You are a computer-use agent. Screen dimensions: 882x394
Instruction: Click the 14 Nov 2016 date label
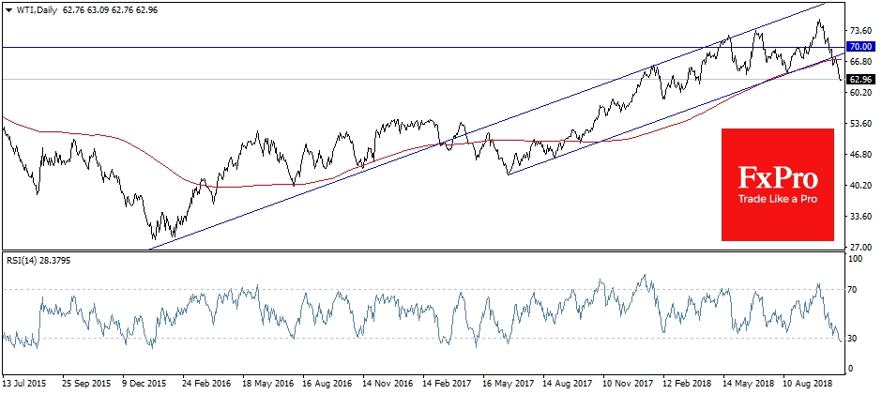386,383
